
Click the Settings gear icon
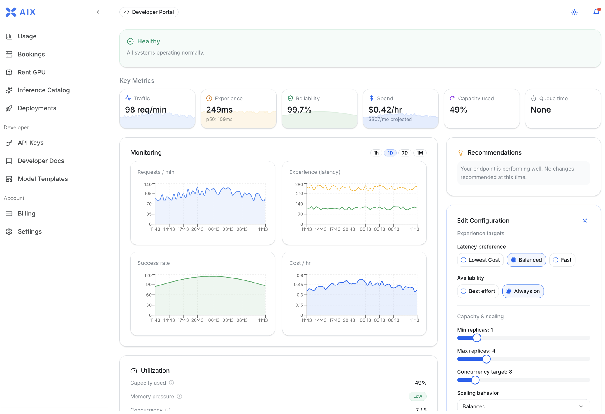point(9,231)
